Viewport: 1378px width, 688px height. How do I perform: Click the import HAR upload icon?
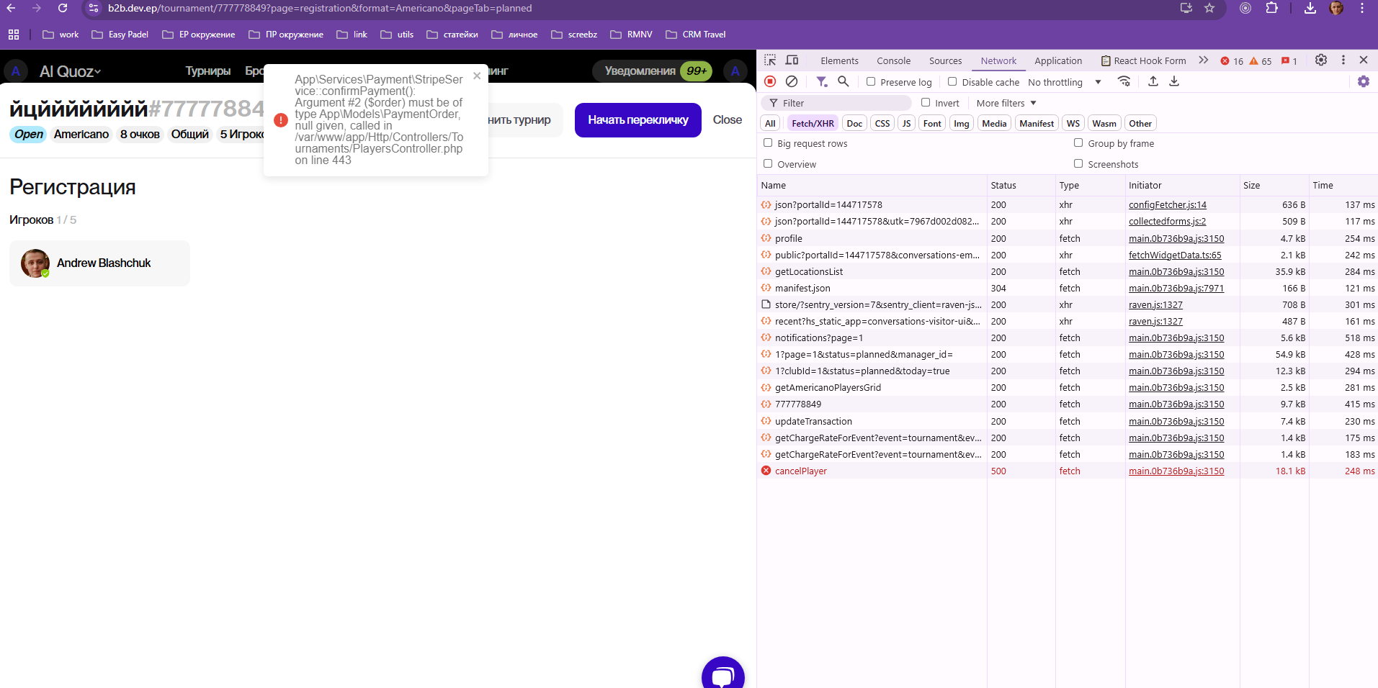click(x=1153, y=82)
